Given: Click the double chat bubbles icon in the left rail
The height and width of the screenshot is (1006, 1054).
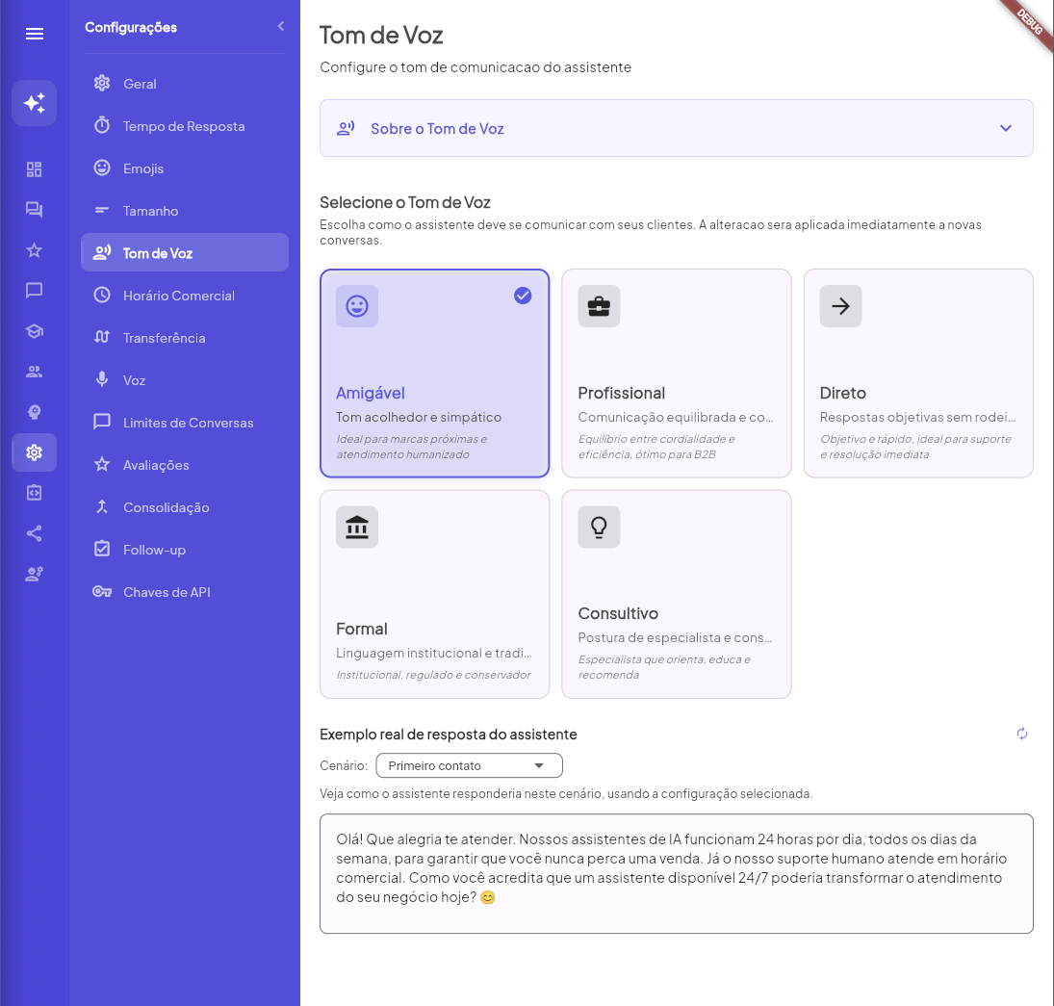Looking at the screenshot, I should click(35, 210).
